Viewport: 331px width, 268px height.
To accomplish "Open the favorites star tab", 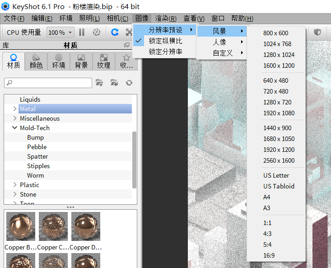I will 126,61.
